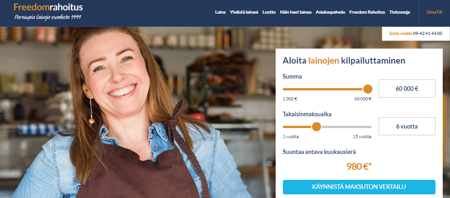Click the 980 € monthly payment estimate
Screen dimensions: 450x198
[359, 166]
